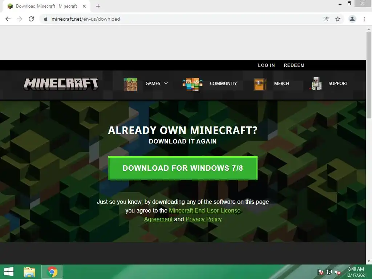Viewport: 372px width, 279px height.
Task: Click the page vertical scrollbar thumb
Action: click(x=369, y=75)
